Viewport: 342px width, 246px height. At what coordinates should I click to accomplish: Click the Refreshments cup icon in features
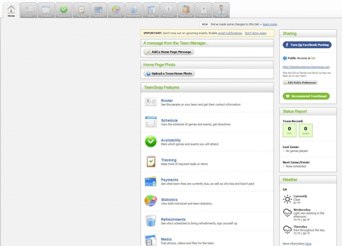coord(151,221)
